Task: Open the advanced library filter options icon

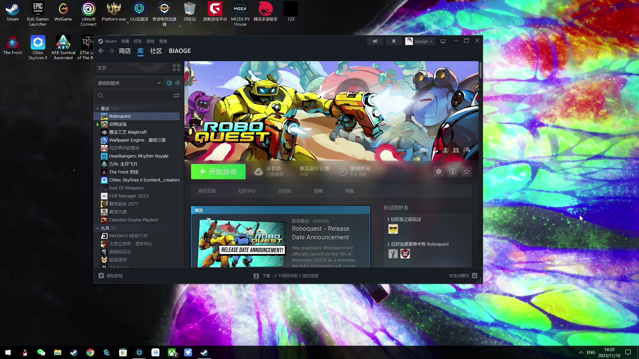Action: (x=176, y=96)
